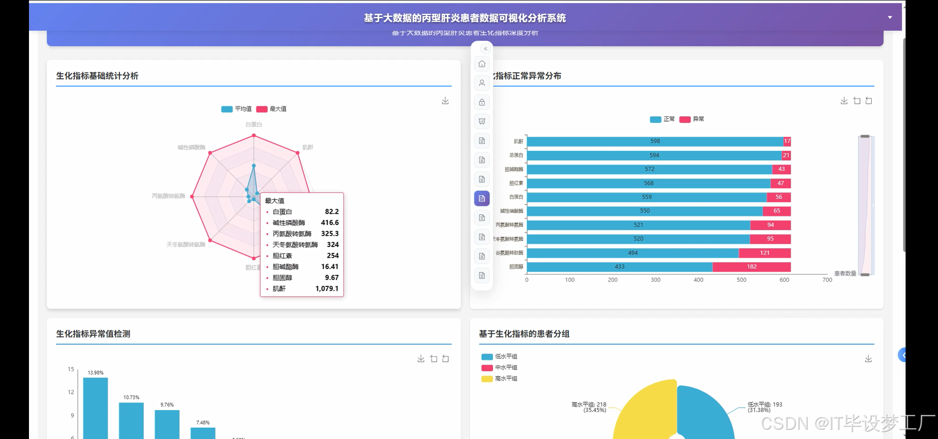This screenshot has height=439, width=938.
Task: Reset zoom on 生化指标异常值检测 chart
Action: (x=445, y=359)
